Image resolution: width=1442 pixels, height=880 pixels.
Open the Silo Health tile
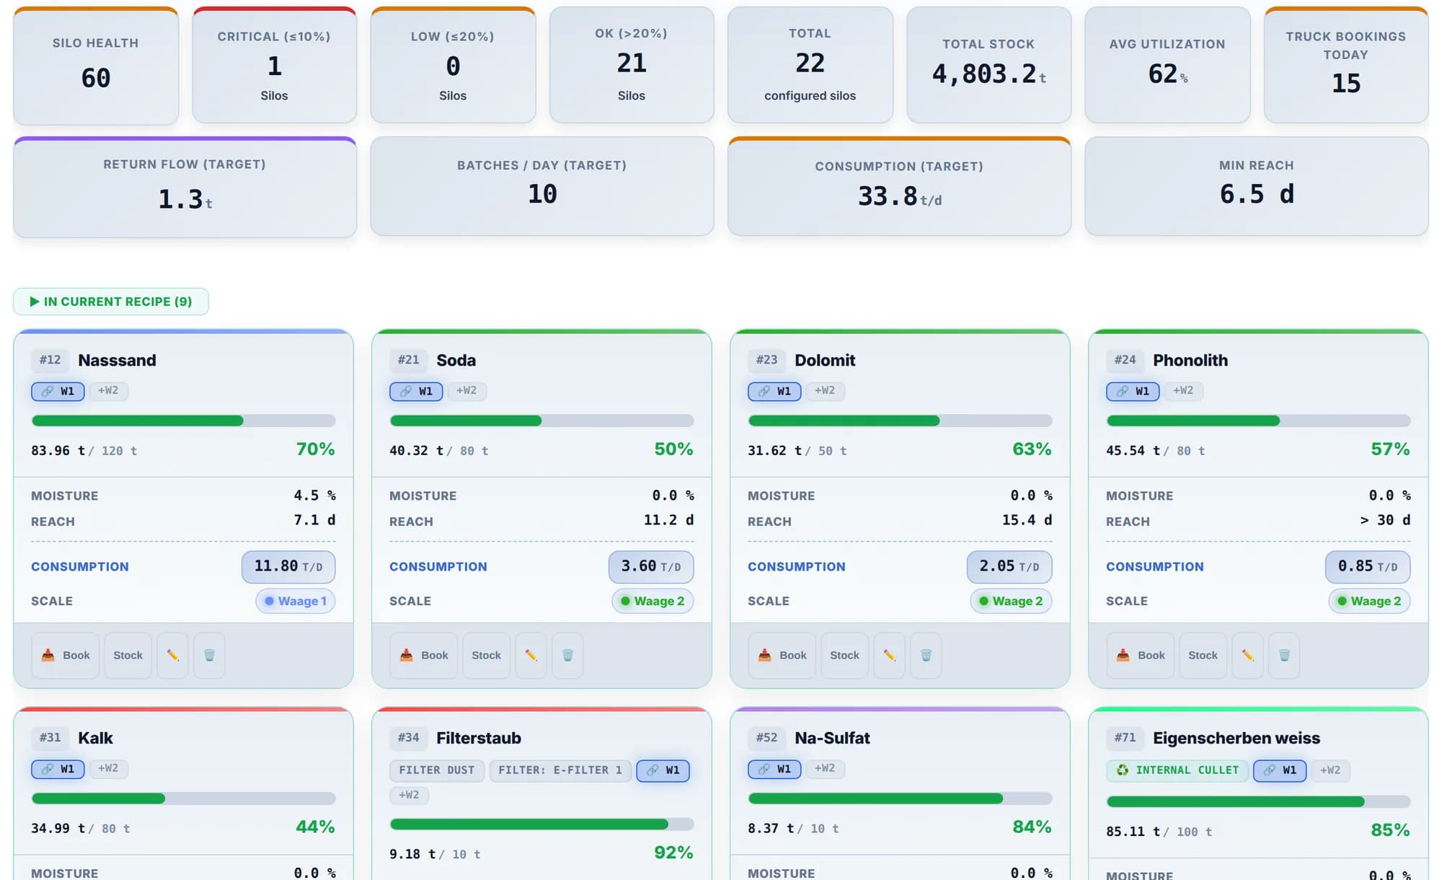click(96, 65)
